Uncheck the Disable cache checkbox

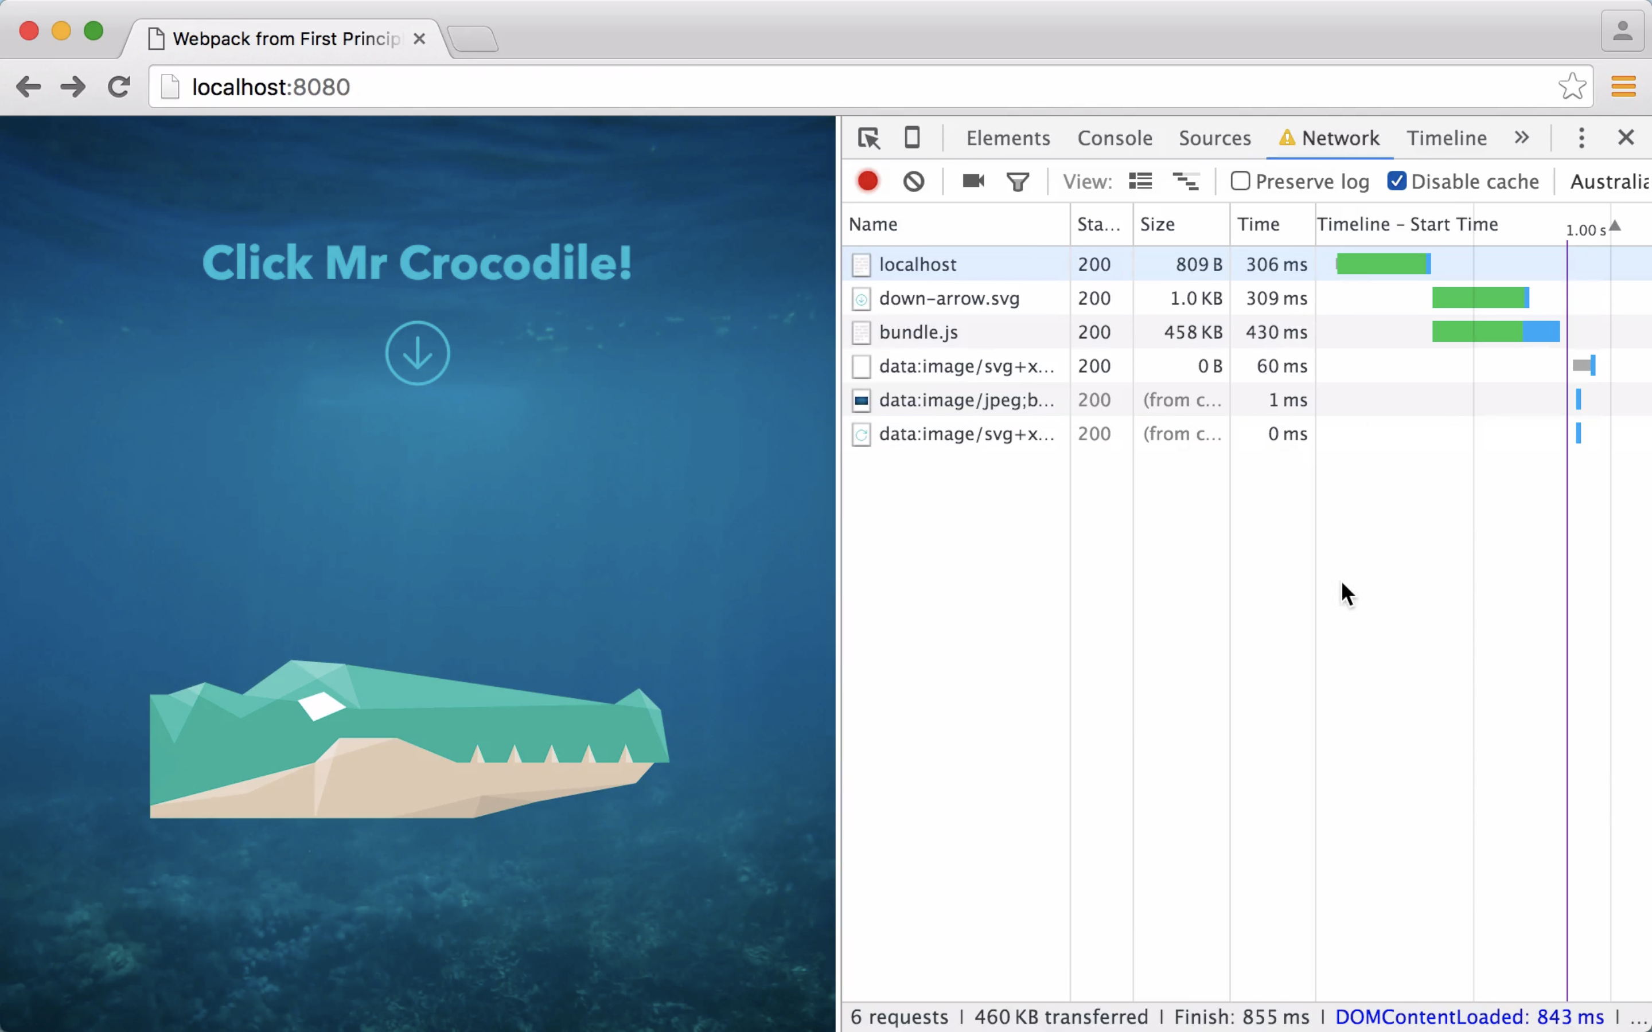pos(1396,181)
